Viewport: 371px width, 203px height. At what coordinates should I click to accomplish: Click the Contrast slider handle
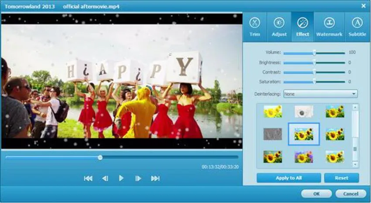314,72
